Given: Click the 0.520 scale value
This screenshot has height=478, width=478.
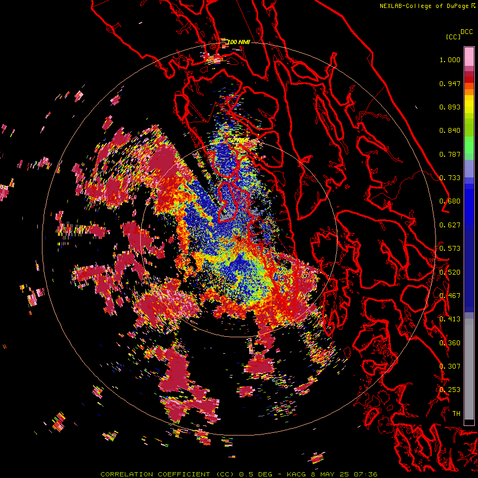Looking at the screenshot, I should [x=450, y=272].
